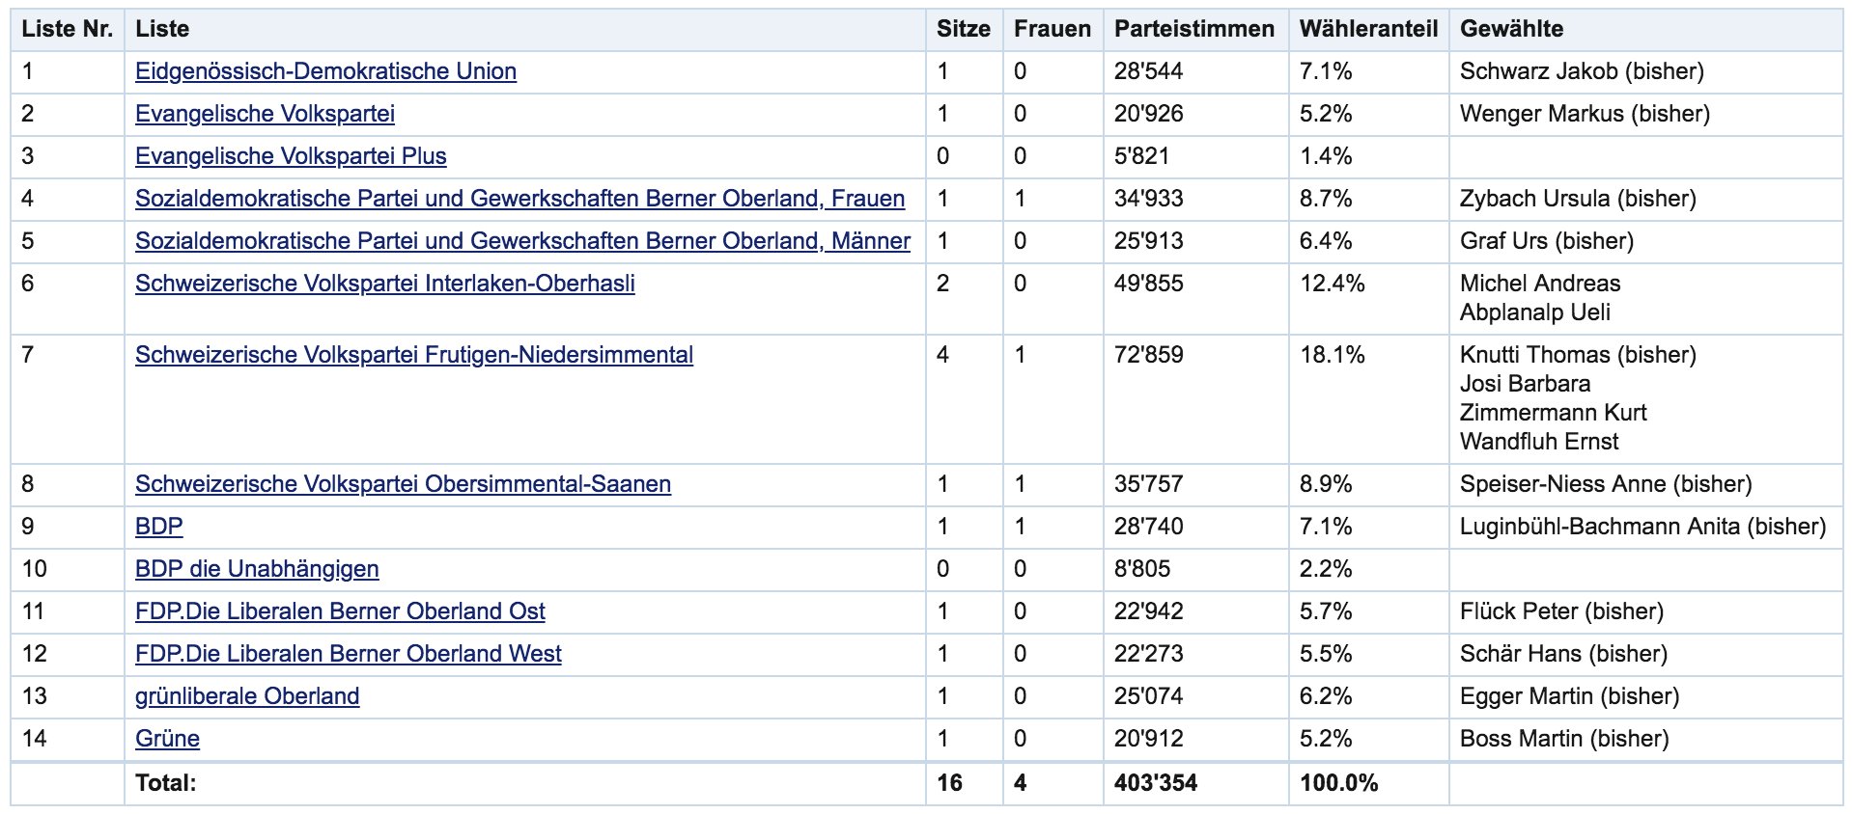The image size is (1852, 814).
Task: Click the voter share 12.4%
Action: coord(1333,284)
